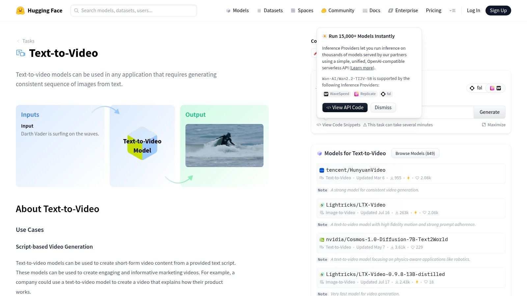The height and width of the screenshot is (296, 527).
Task: Click the nvidia logo on Cosmos model
Action: click(321, 239)
